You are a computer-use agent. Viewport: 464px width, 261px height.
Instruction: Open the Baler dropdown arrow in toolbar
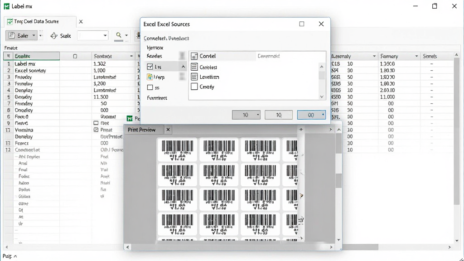[34, 35]
